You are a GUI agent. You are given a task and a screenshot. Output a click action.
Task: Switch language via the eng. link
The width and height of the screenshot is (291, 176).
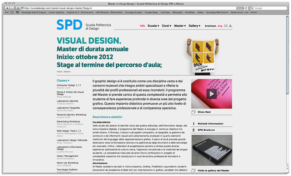[x=220, y=26]
